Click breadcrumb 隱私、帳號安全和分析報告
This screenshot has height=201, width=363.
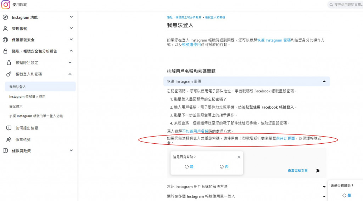tap(184, 17)
